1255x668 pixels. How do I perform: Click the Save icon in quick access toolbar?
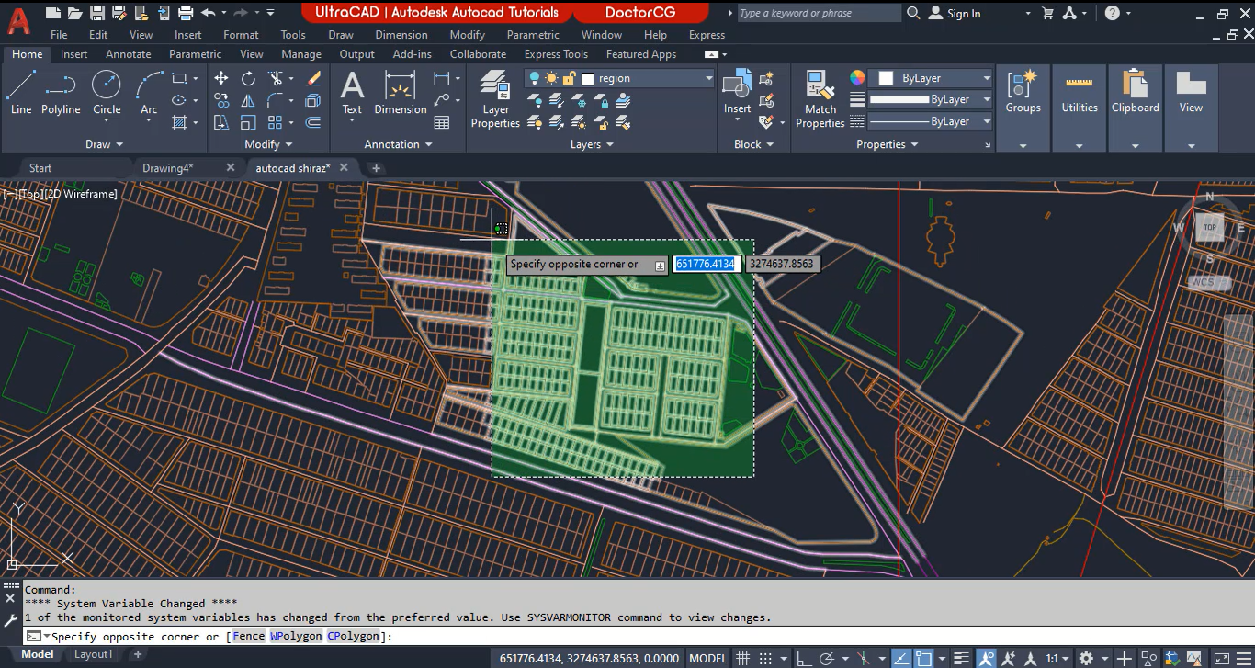[96, 13]
